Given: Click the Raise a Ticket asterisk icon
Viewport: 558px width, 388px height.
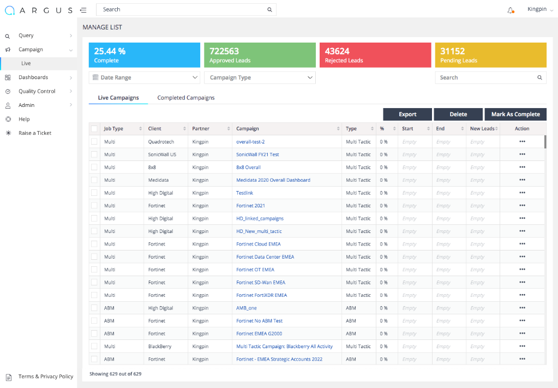Looking at the screenshot, I should click(x=9, y=133).
